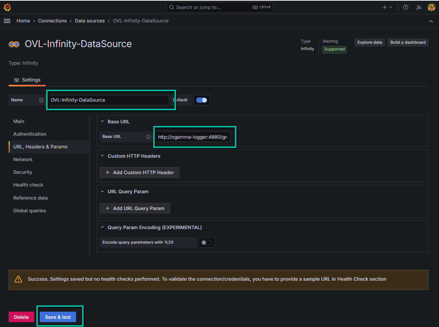This screenshot has width=439, height=327.
Task: Click the Save & test button
Action: coord(58,317)
